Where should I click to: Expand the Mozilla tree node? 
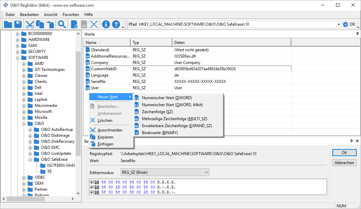click(24, 118)
